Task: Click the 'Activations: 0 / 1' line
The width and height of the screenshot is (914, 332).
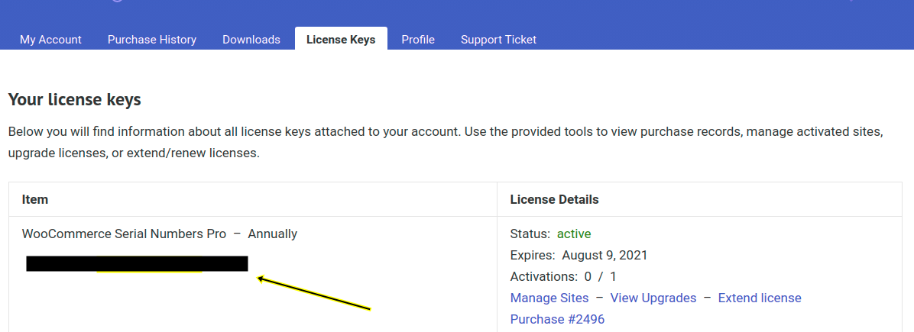Action: point(563,276)
